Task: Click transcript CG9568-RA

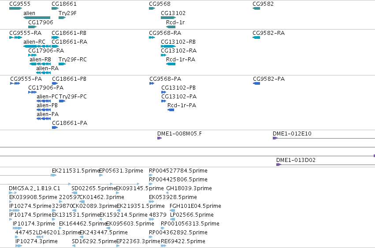Action: tap(152, 38)
